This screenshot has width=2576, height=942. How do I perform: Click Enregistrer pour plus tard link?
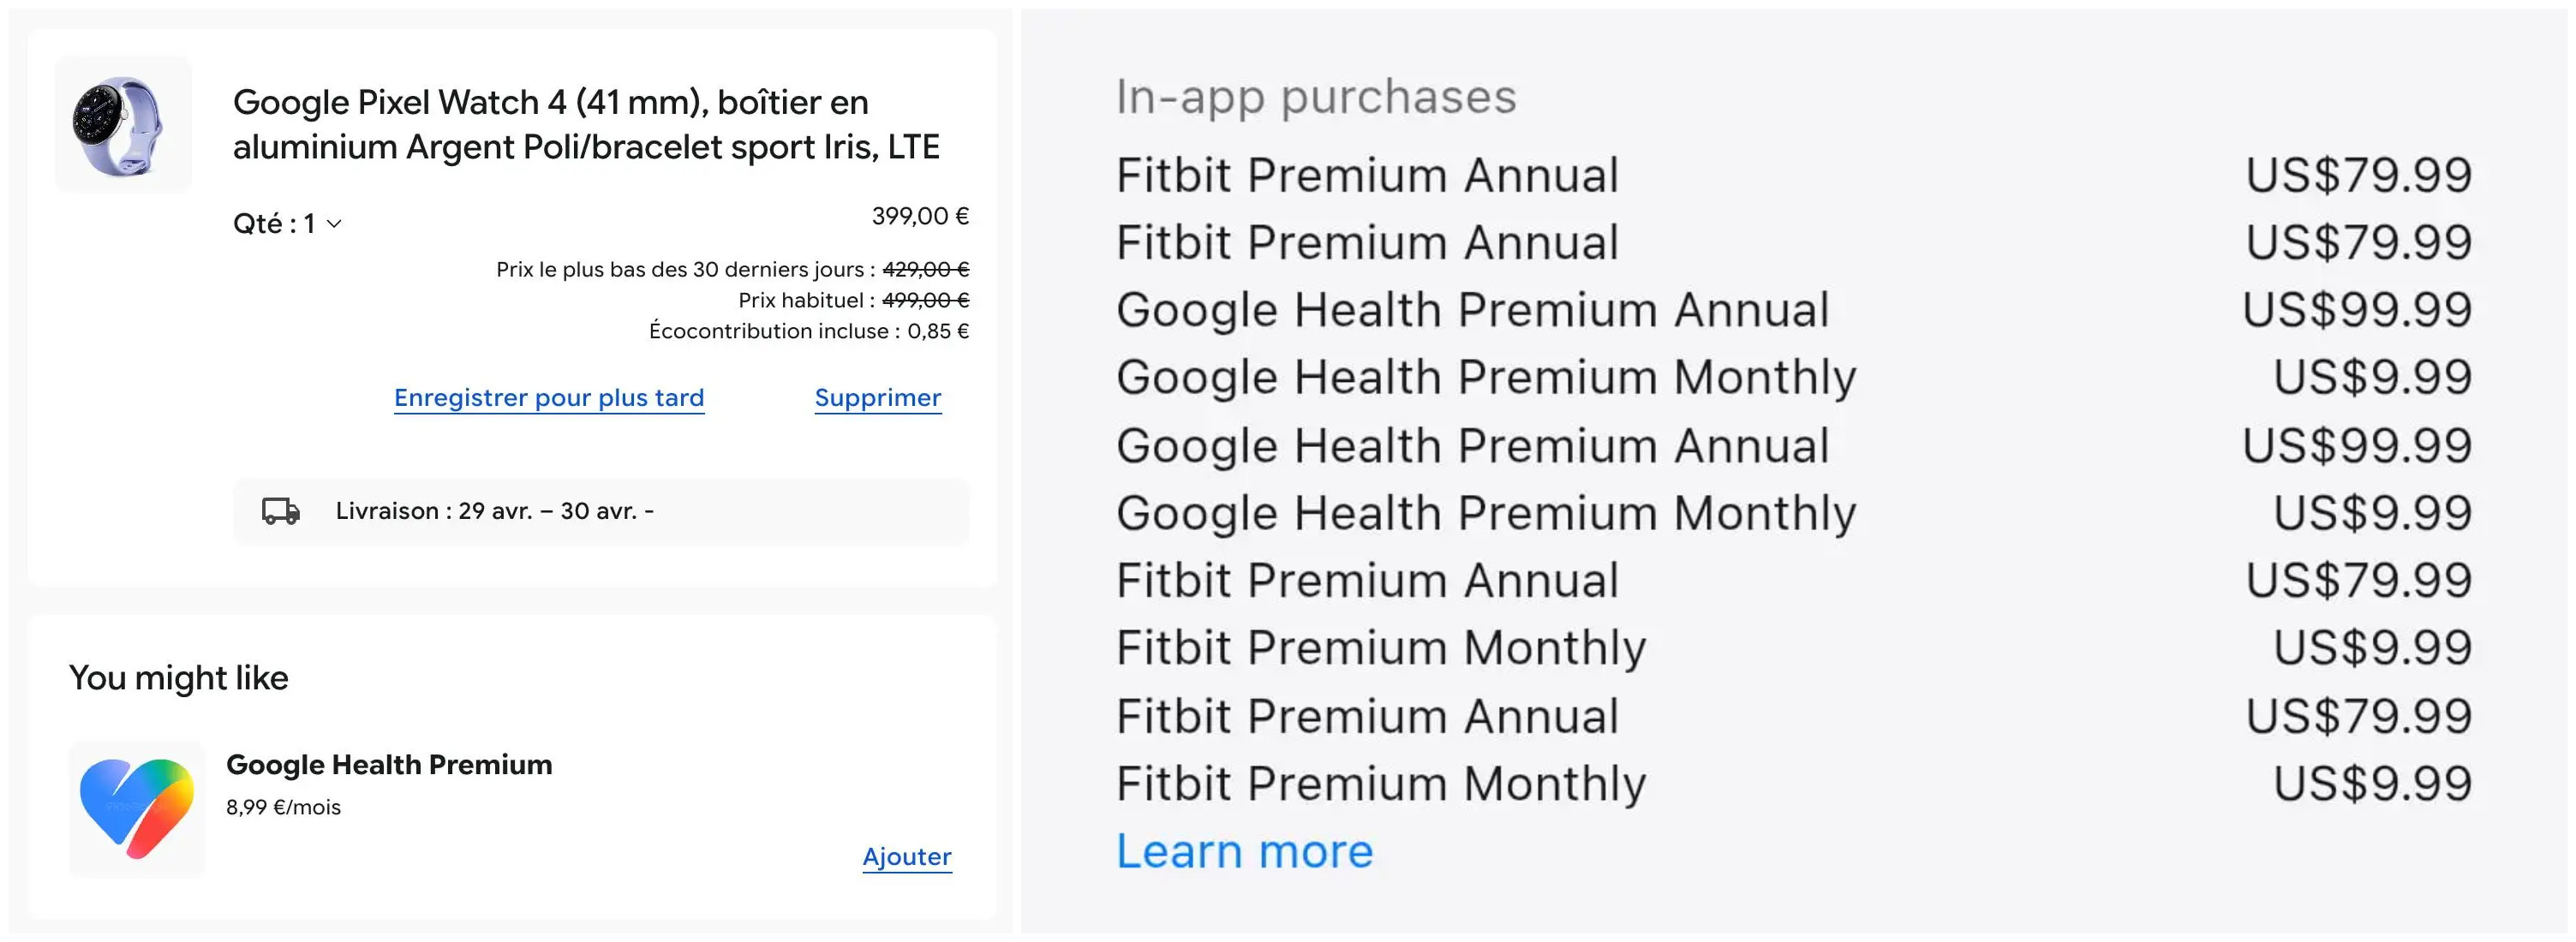coord(548,398)
